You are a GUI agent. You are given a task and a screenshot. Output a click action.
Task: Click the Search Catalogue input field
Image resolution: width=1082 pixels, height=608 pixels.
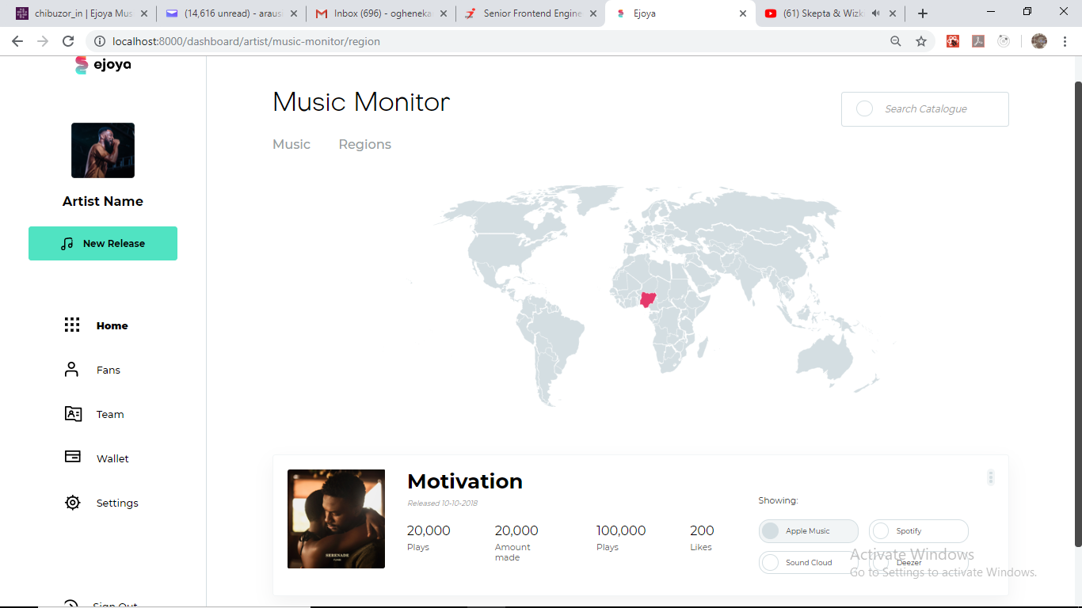[x=925, y=109]
